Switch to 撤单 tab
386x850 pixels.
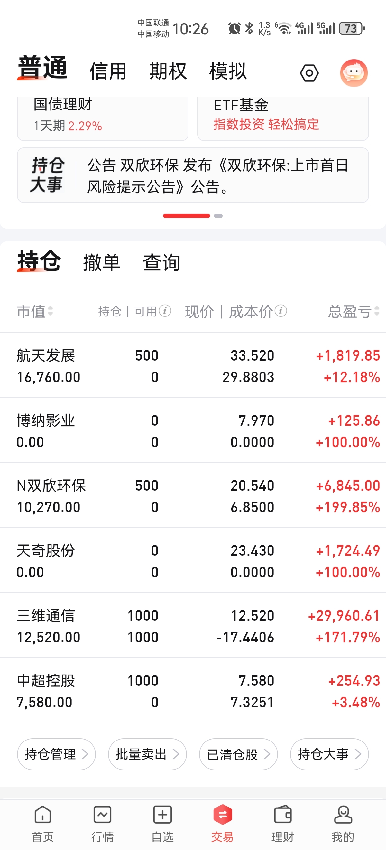pyautogui.click(x=102, y=263)
